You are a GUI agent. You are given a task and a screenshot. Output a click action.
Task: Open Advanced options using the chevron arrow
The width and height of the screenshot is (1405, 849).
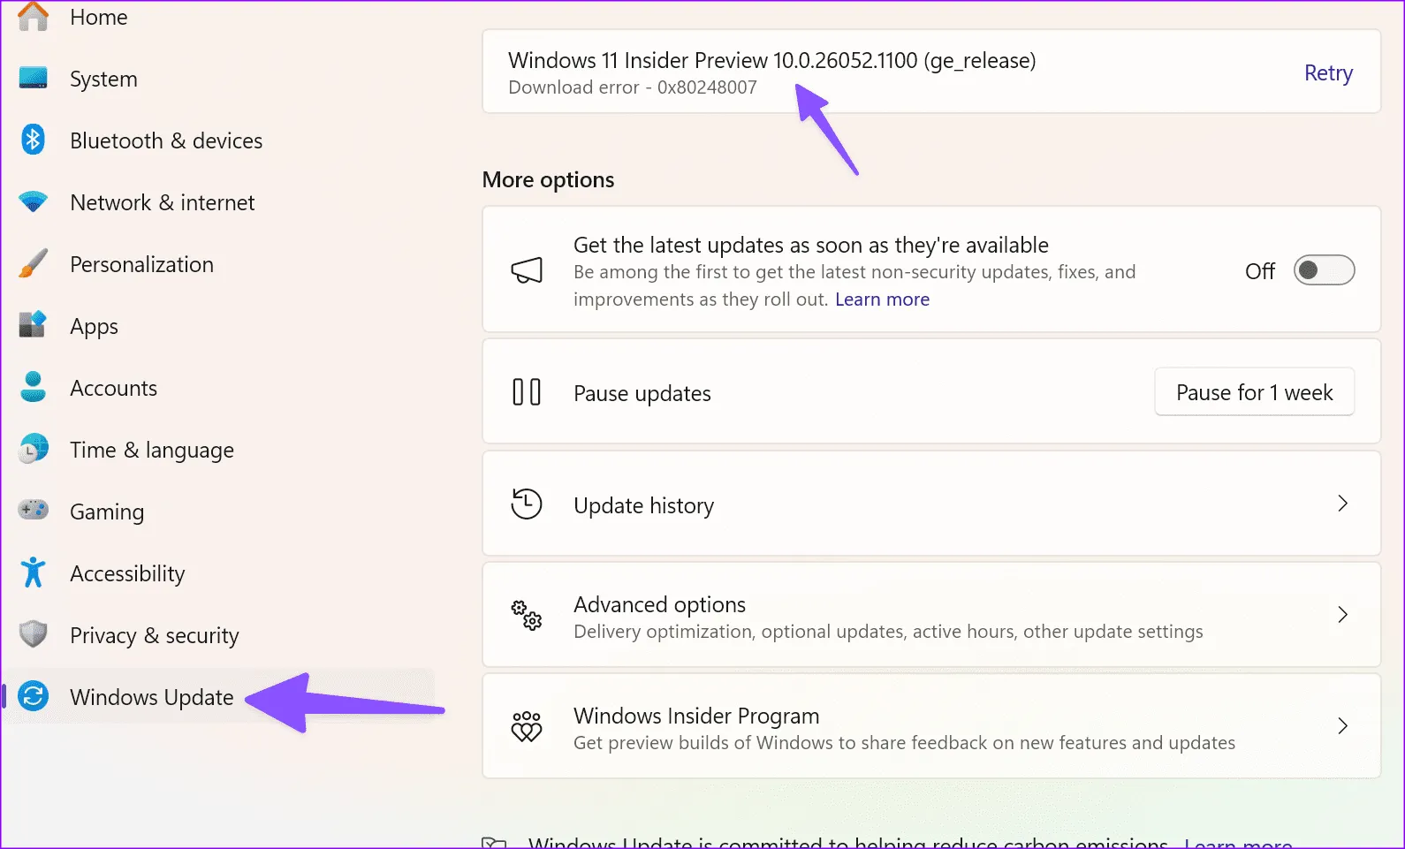[1342, 615]
